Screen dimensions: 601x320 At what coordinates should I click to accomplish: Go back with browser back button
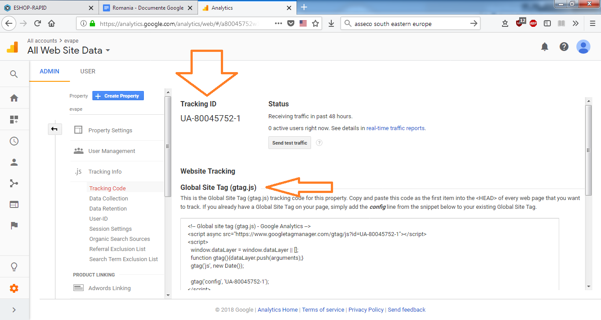pyautogui.click(x=9, y=23)
